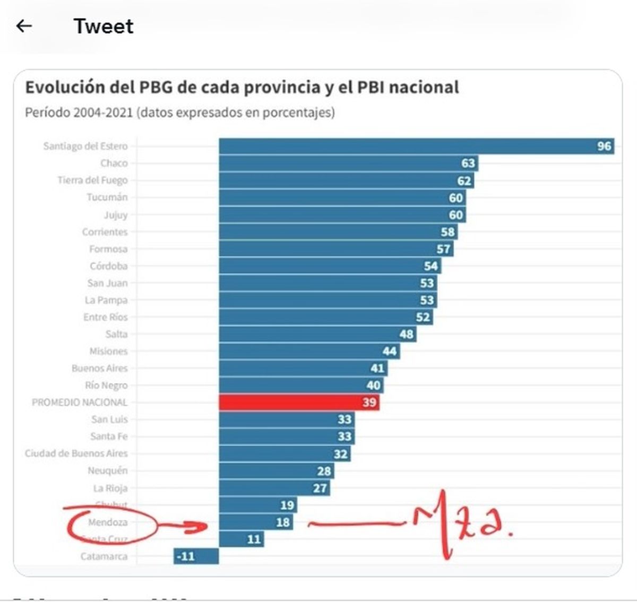Click the Córdoba bar value 54

pyautogui.click(x=431, y=266)
